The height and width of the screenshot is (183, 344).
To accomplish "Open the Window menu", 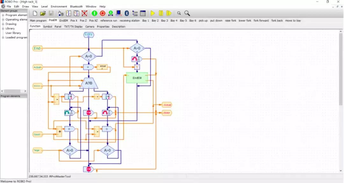I will 91,6.
